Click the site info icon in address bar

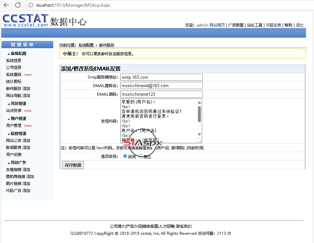click(31, 5)
